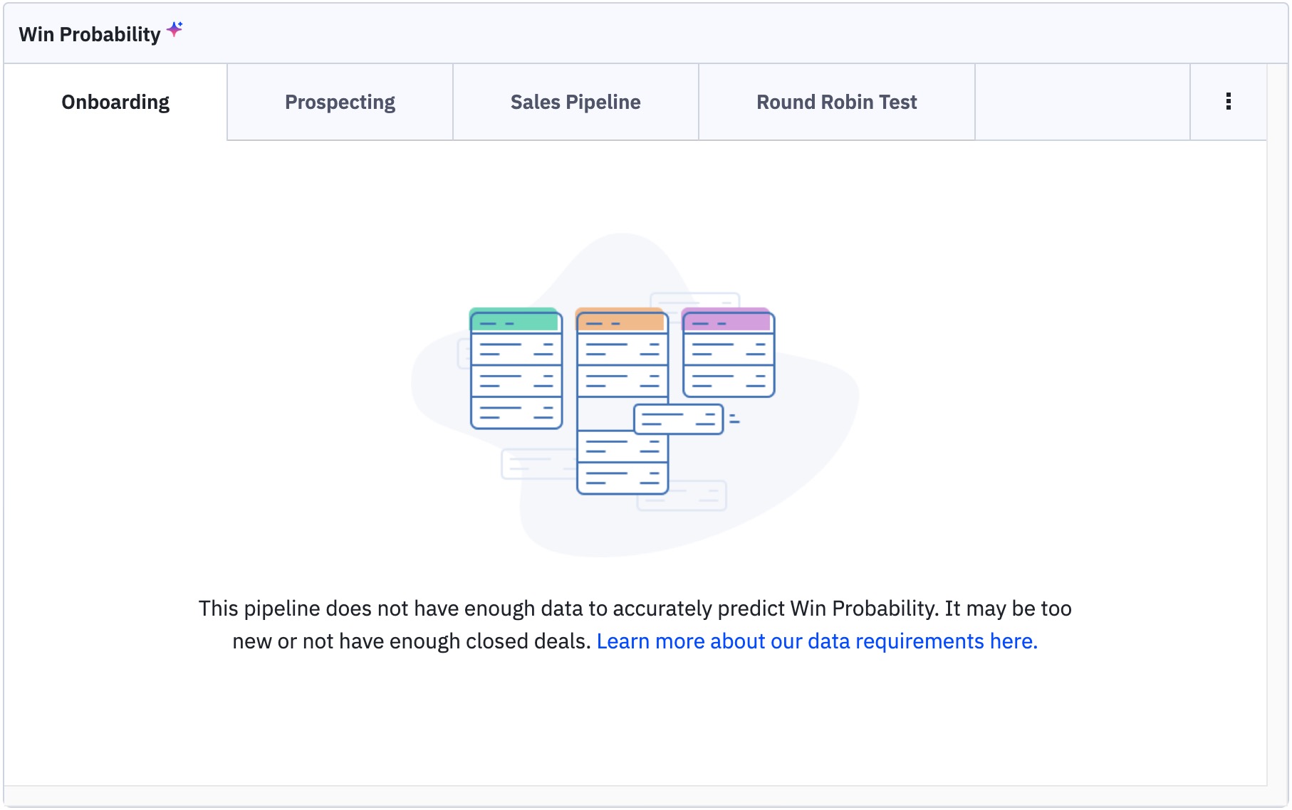Open the Sales Pipeline tab

pyautogui.click(x=575, y=102)
